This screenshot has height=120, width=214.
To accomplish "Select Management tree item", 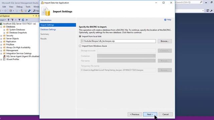I will [x=12, y=50].
